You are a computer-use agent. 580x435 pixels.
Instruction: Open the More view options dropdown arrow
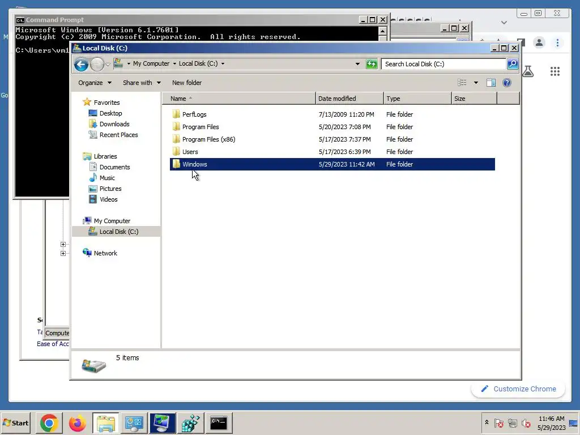[476, 83]
